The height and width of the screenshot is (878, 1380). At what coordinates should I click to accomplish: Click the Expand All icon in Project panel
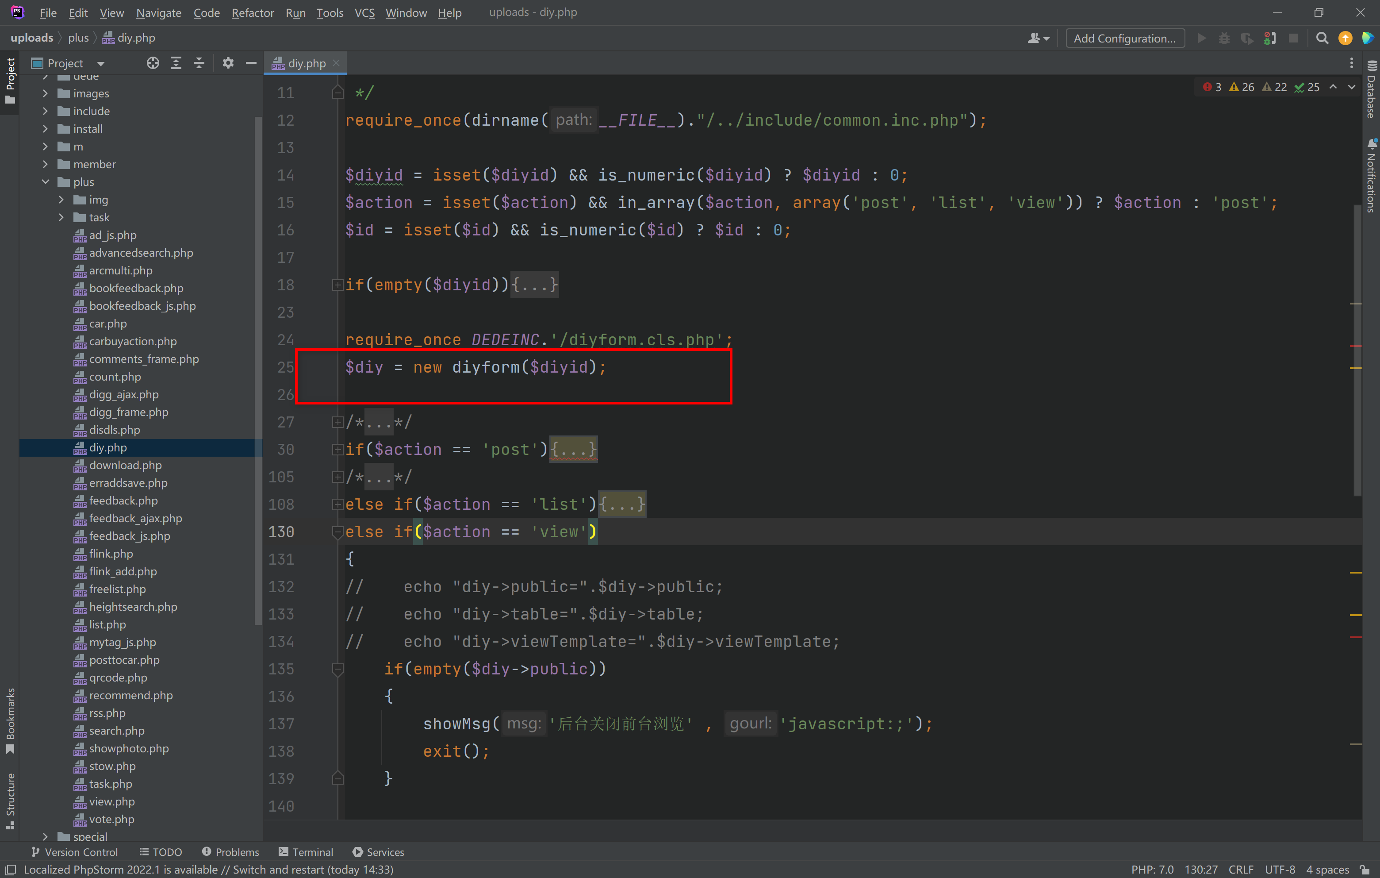pos(176,63)
